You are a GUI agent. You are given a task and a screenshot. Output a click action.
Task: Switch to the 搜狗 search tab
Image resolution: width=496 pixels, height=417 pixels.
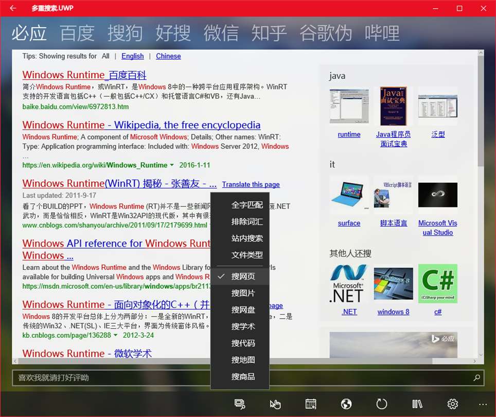[x=125, y=33]
